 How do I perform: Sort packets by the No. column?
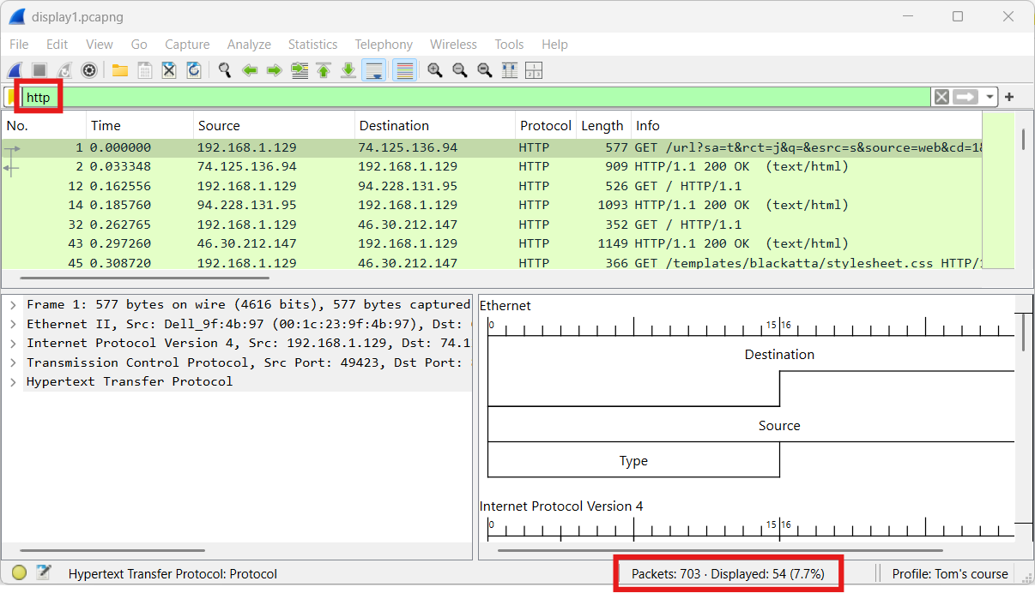tap(43, 125)
